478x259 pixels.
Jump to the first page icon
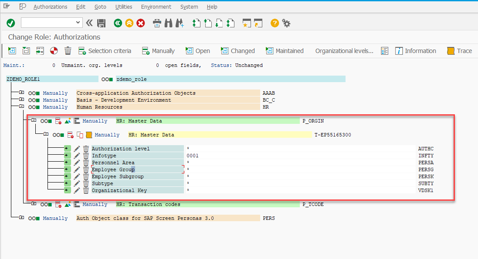(x=197, y=23)
